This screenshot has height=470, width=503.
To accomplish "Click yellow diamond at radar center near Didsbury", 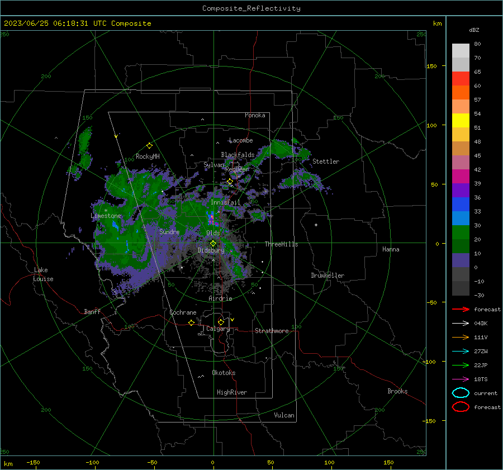I will click(213, 244).
